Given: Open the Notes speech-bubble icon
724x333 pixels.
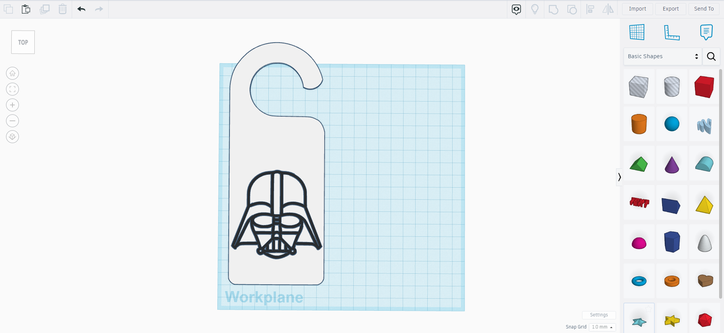Looking at the screenshot, I should [516, 9].
